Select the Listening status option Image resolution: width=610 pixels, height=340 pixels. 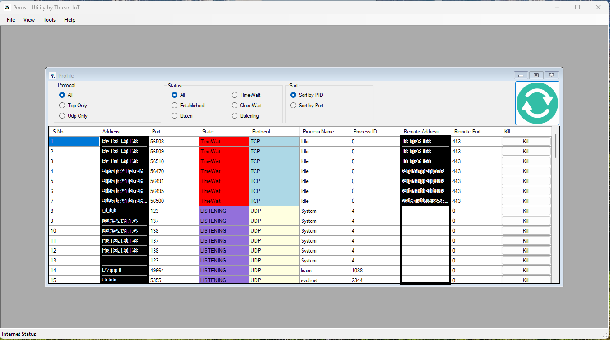tap(234, 115)
